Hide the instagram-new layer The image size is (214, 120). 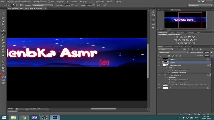(x=159, y=65)
